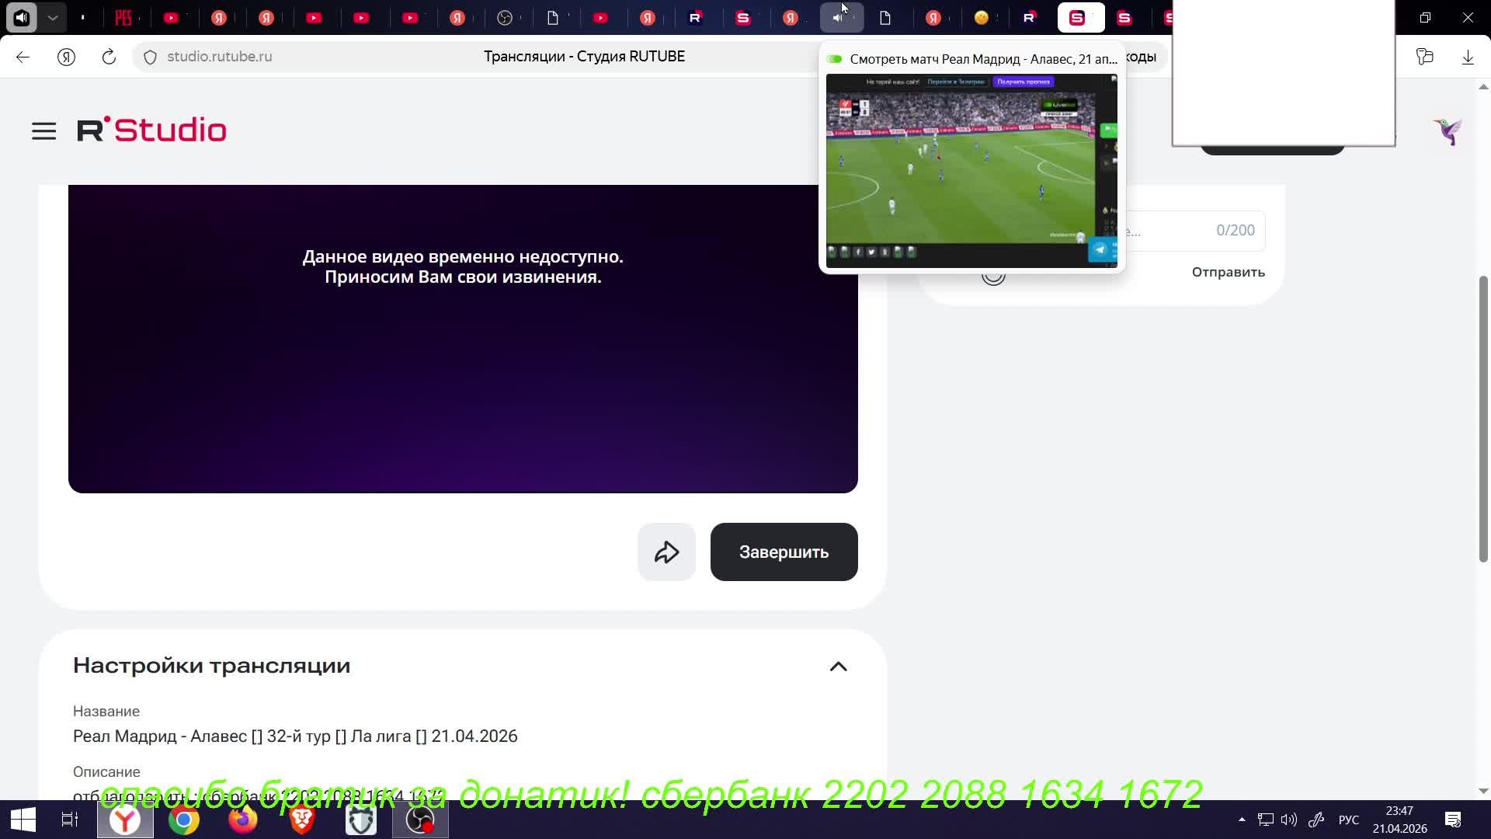Show hidden system tray icons
Image resolution: width=1491 pixels, height=839 pixels.
click(1241, 820)
